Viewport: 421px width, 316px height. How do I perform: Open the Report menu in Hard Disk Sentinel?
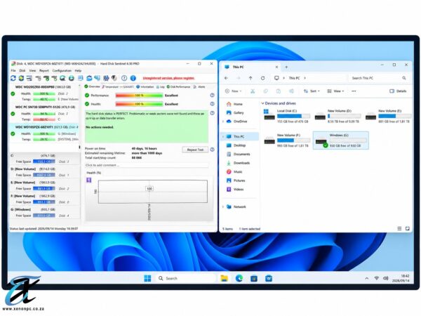click(44, 71)
